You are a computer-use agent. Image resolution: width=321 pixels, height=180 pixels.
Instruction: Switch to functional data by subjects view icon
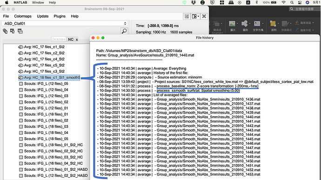pos(12,31)
